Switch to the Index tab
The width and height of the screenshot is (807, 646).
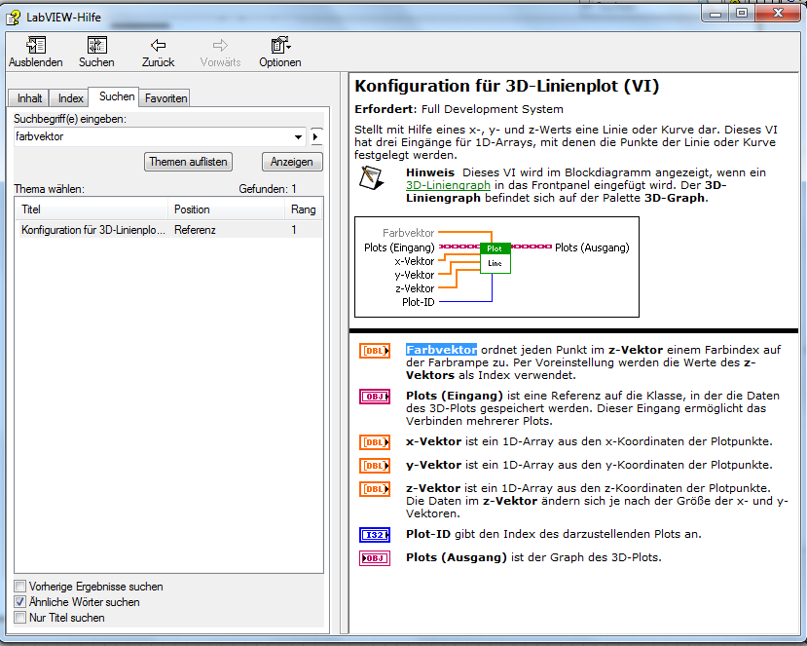tap(70, 98)
